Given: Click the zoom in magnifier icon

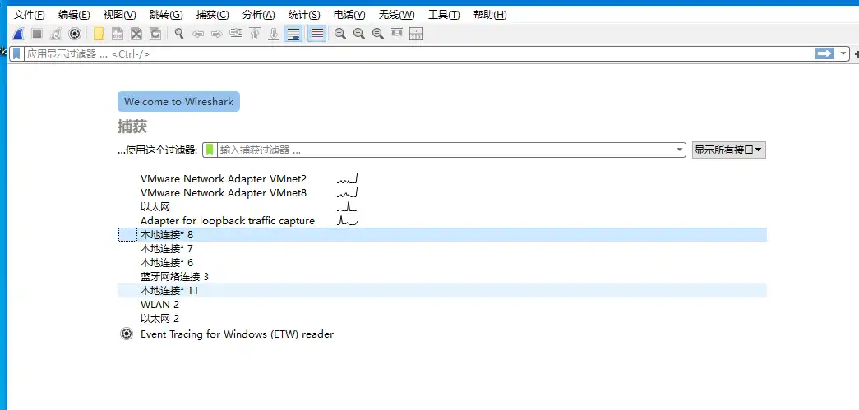Looking at the screenshot, I should coord(340,34).
